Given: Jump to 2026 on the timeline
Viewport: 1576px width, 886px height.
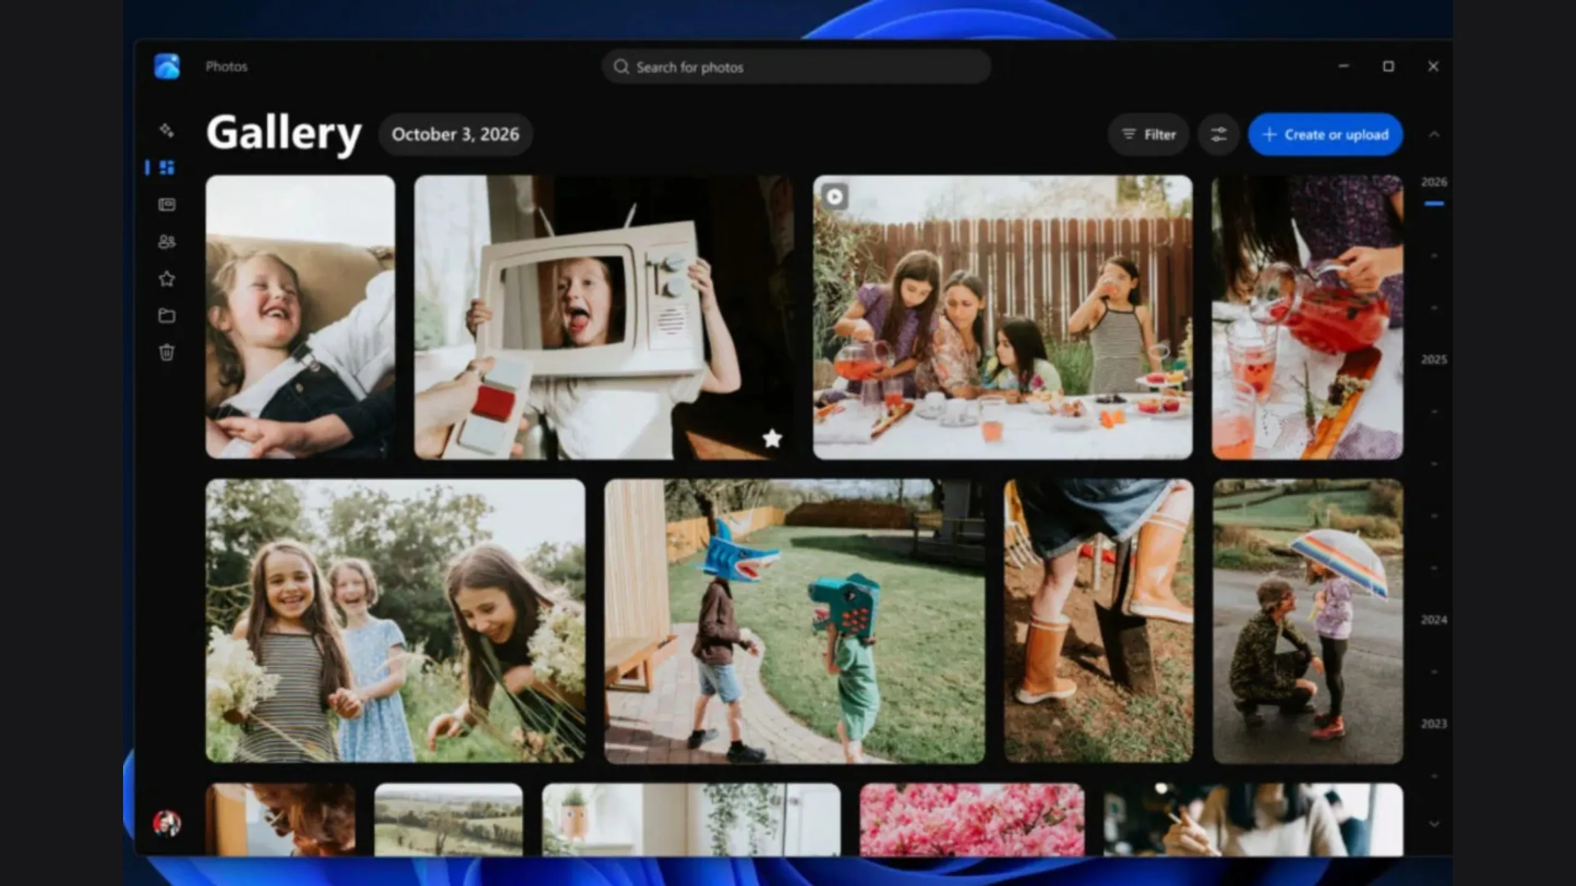Looking at the screenshot, I should tap(1434, 182).
